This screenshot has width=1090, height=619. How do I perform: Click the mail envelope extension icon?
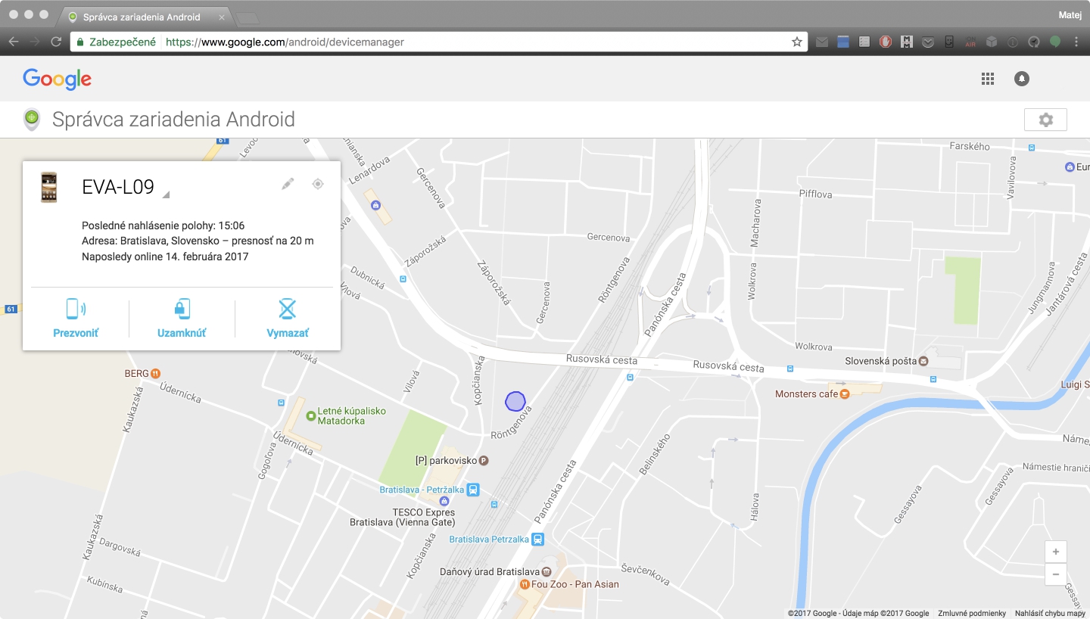pos(822,42)
